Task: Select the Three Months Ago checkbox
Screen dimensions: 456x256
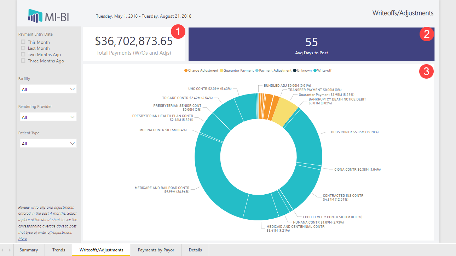Action: click(x=23, y=61)
